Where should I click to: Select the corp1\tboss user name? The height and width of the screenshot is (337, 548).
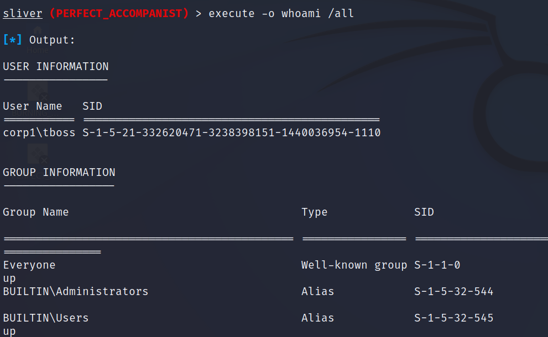39,132
